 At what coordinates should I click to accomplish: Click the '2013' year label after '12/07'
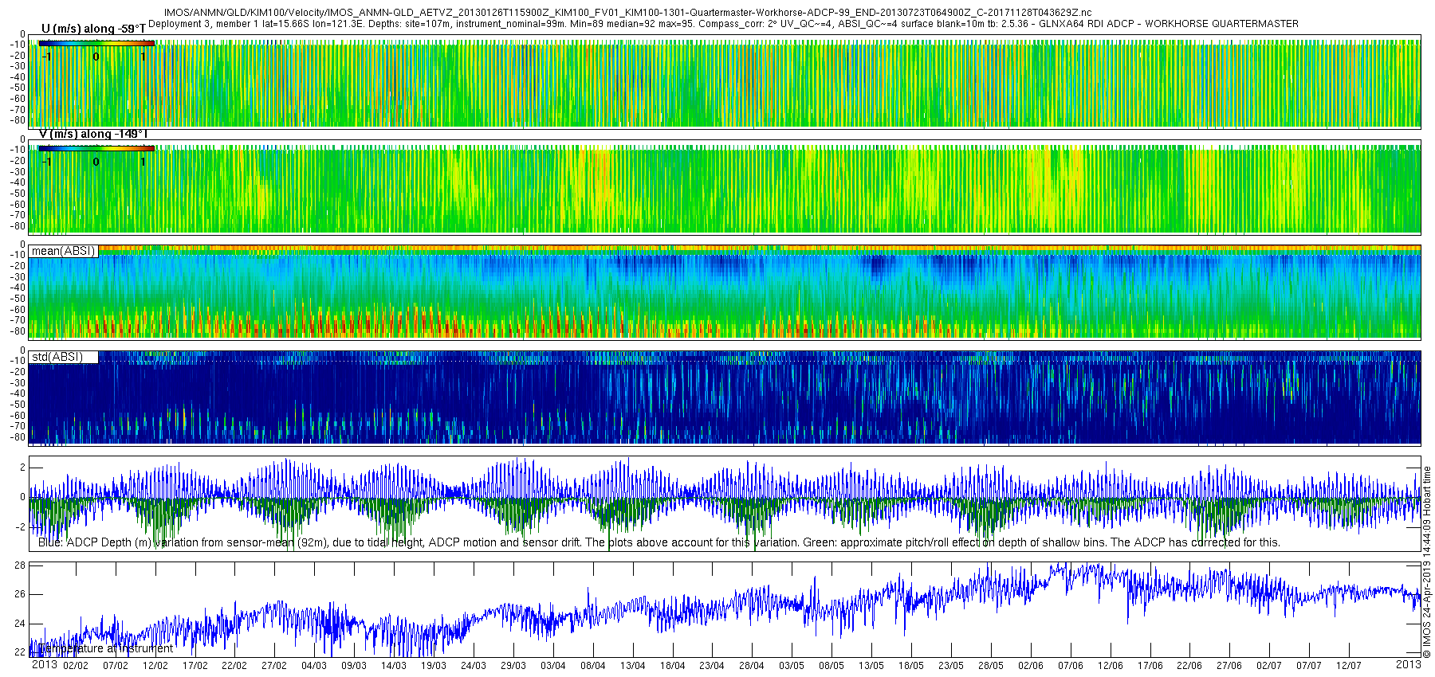pyautogui.click(x=1409, y=664)
